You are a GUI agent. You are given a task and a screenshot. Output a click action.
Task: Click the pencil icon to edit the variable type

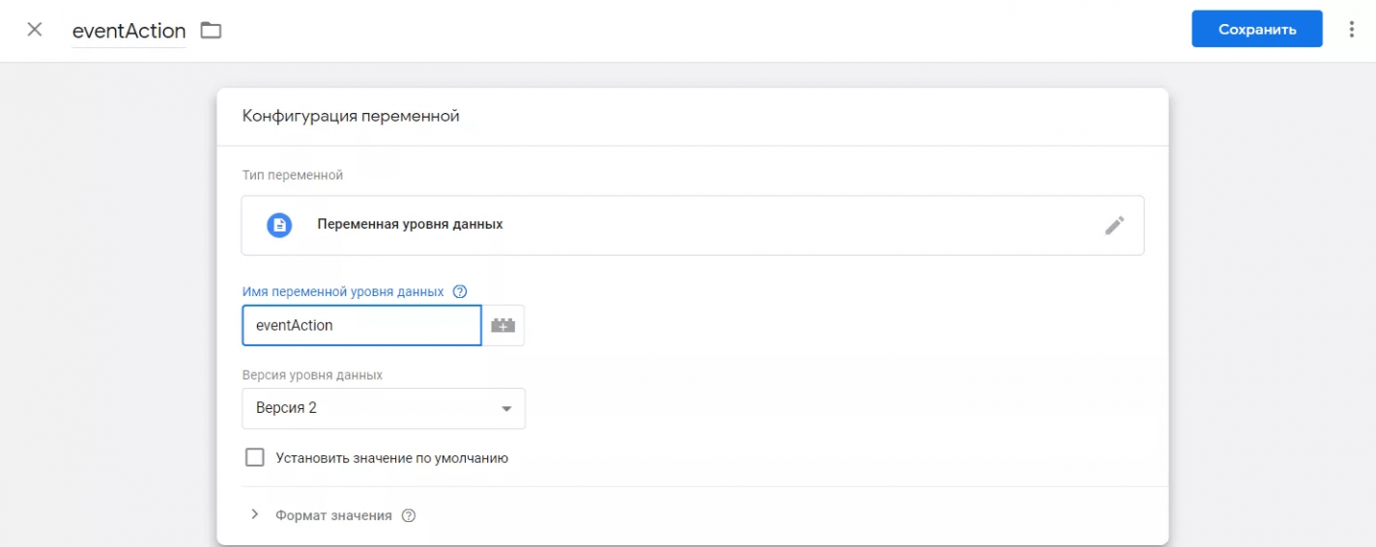1115,225
